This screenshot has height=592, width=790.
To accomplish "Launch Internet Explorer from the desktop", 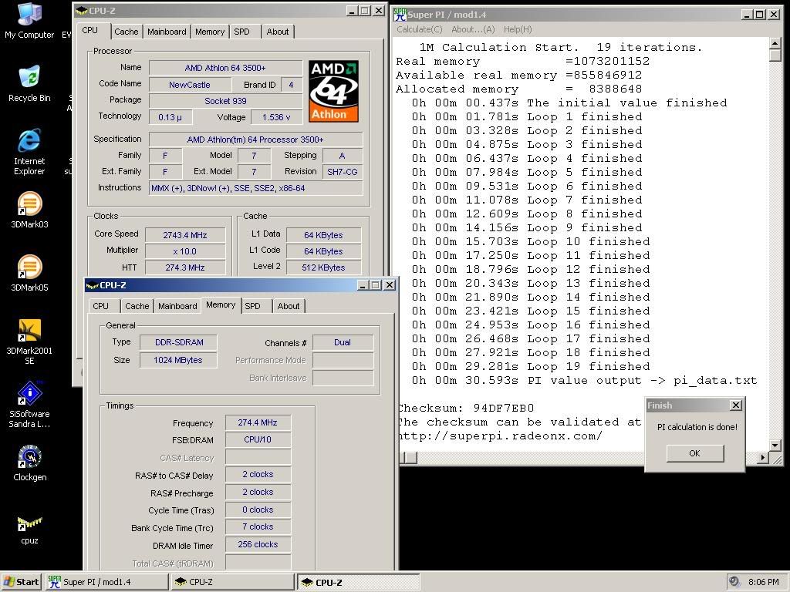I will (29, 152).
